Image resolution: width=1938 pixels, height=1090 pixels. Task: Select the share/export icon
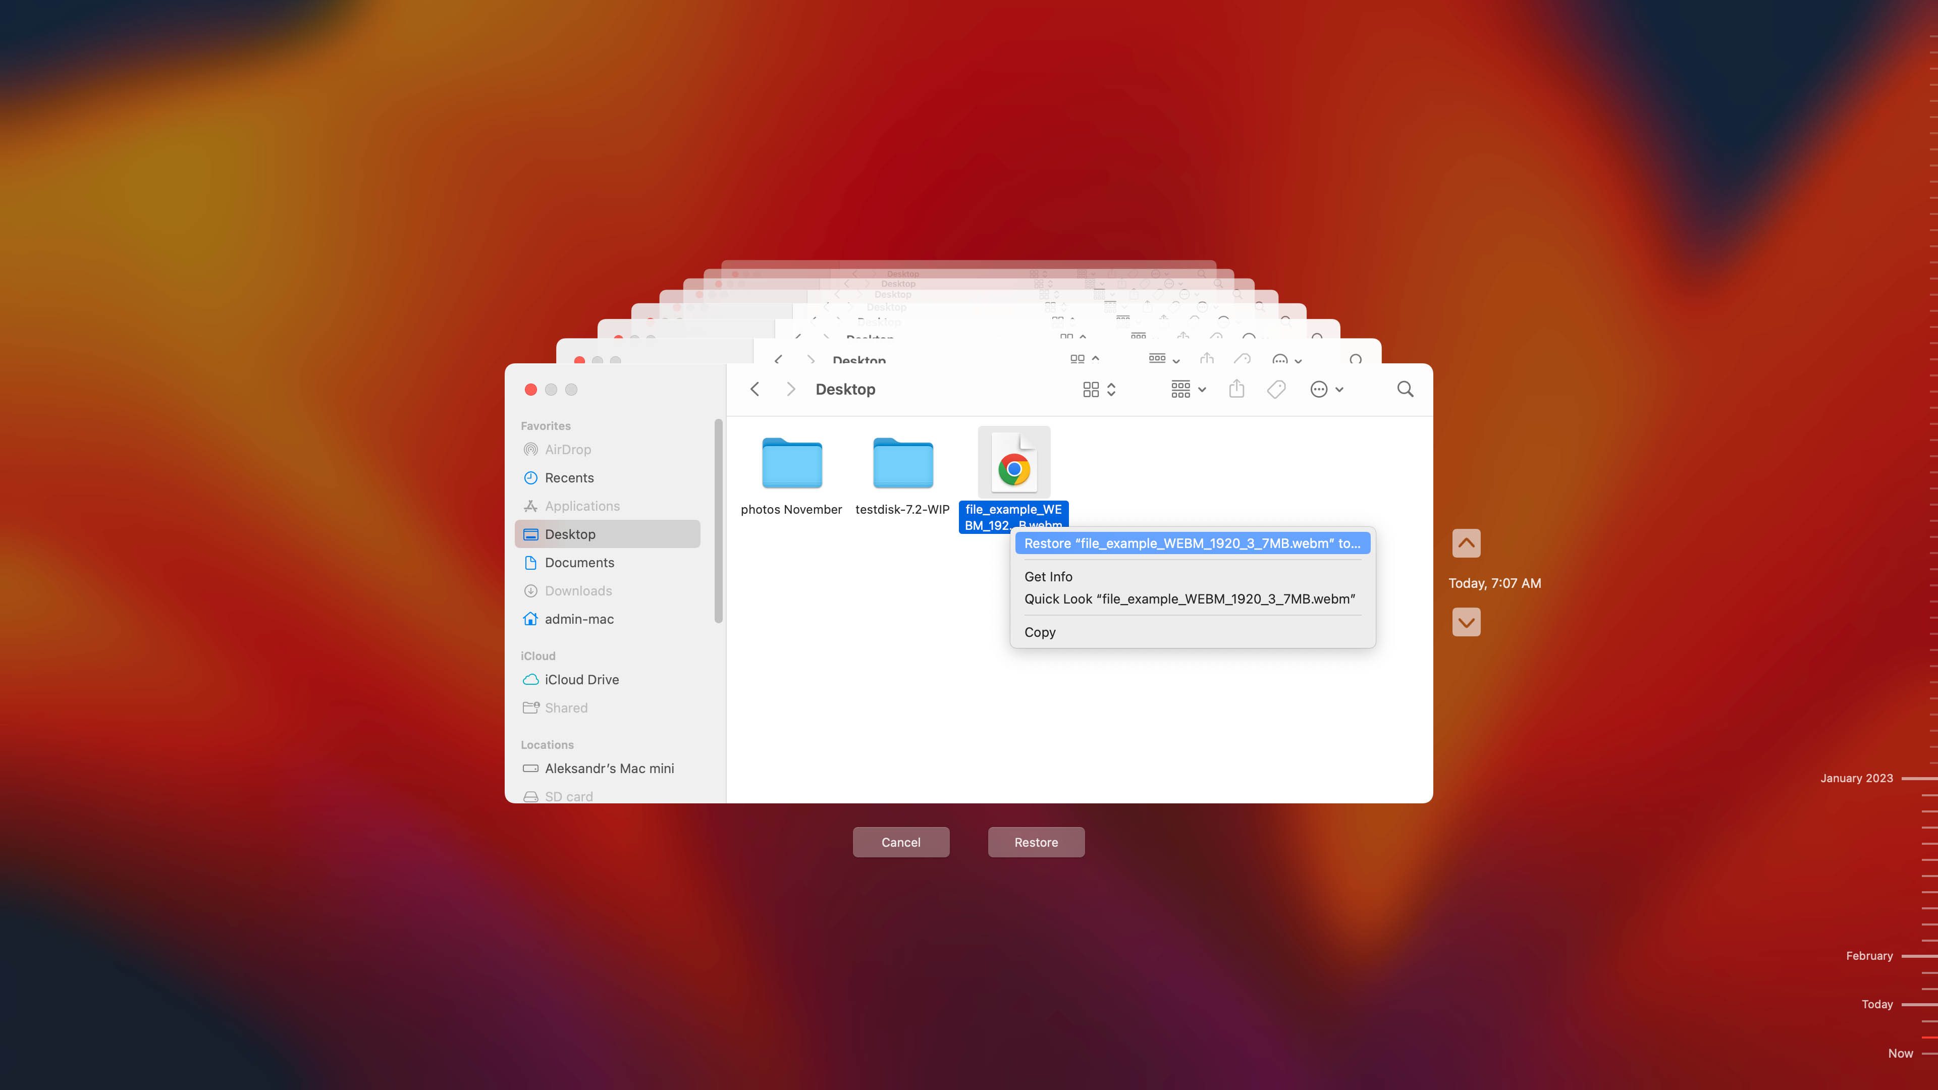click(1235, 389)
